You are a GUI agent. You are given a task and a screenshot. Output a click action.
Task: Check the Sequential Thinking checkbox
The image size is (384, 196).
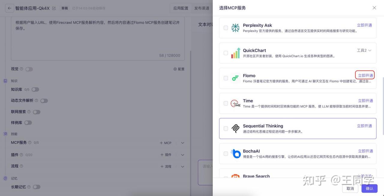[x=226, y=128]
